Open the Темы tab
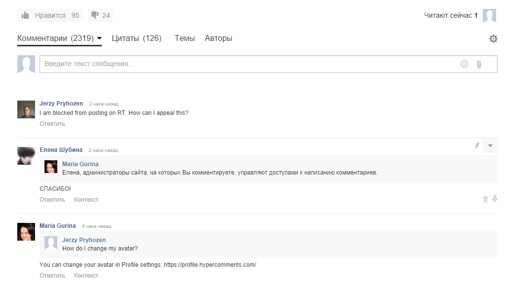The height and width of the screenshot is (286, 506). click(185, 38)
